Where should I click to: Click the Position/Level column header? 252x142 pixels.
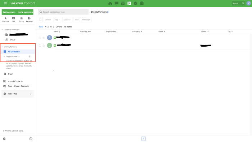point(85,32)
